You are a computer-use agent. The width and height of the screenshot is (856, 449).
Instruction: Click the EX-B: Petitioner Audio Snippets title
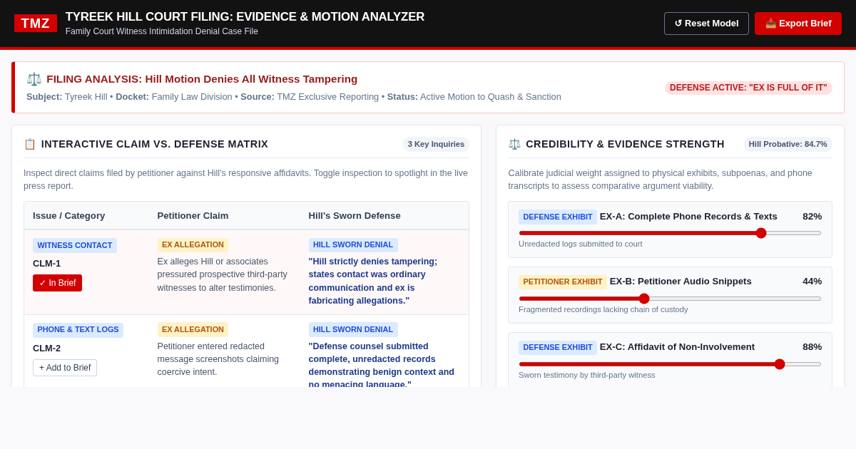[681, 282]
